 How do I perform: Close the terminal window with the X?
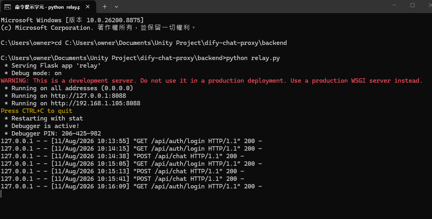pyautogui.click(x=430, y=5)
